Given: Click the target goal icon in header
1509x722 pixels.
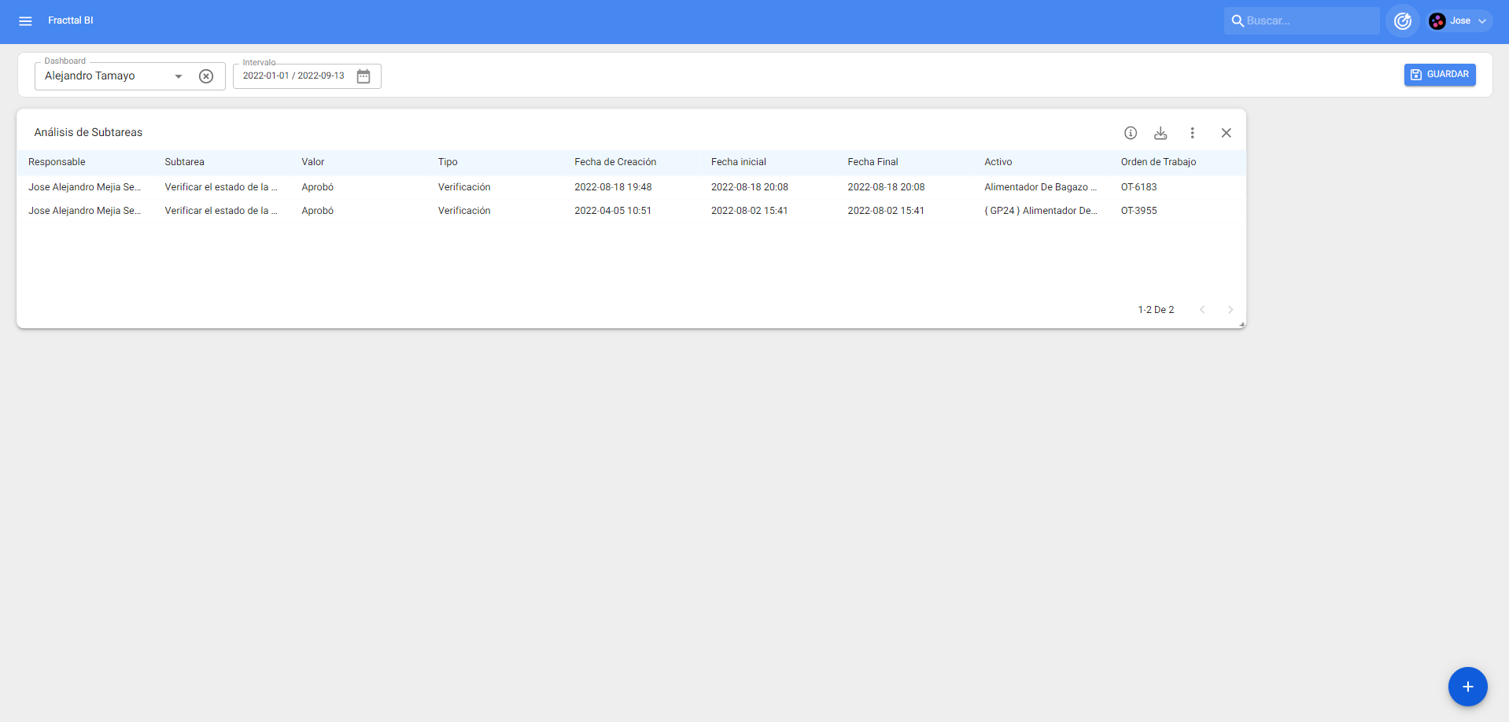Looking at the screenshot, I should tap(1402, 21).
